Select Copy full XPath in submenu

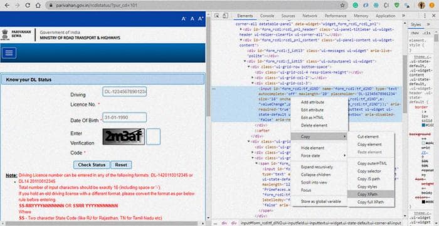tap(371, 202)
